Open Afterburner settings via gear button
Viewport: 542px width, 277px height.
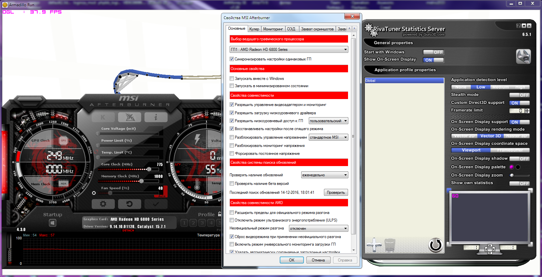(103, 204)
